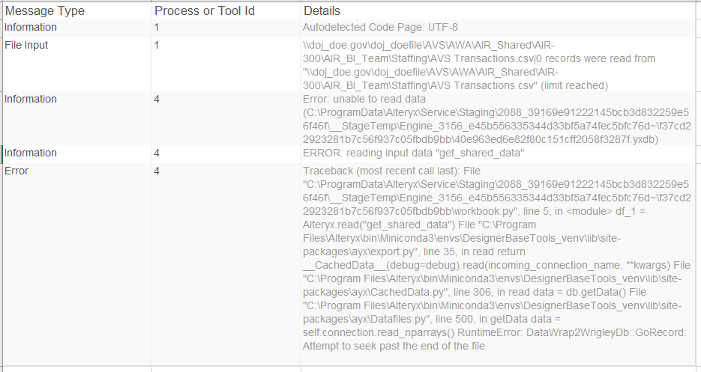Select tool id 4 in Error row
701x372 pixels.
(x=157, y=171)
